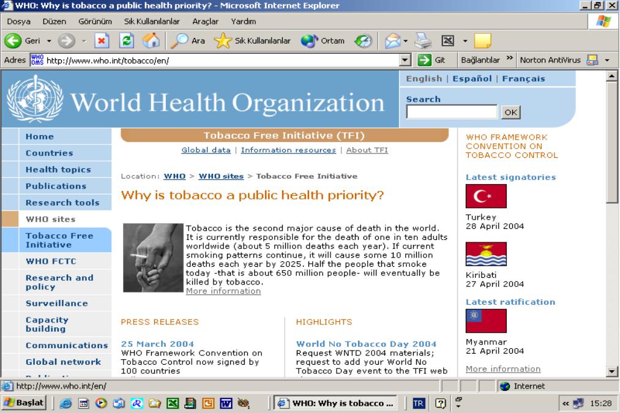Screen dimensions: 620x413
Task: Open the Sık Kullanılanlar menu bar item
Action: (x=151, y=21)
